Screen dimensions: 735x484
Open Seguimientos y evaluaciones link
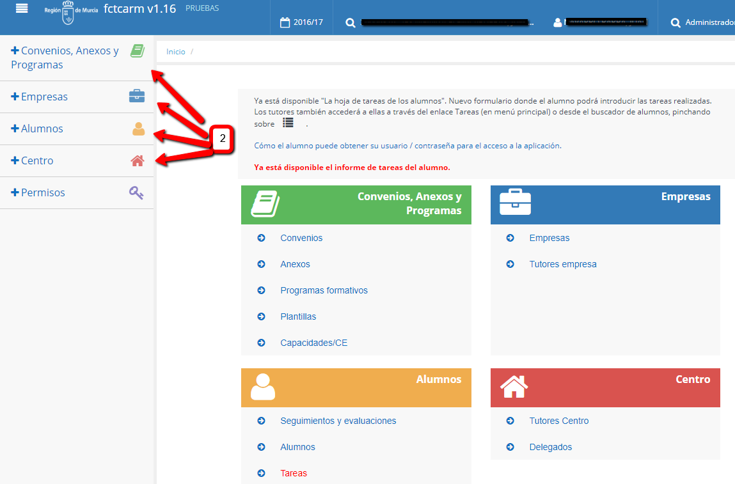coord(338,421)
